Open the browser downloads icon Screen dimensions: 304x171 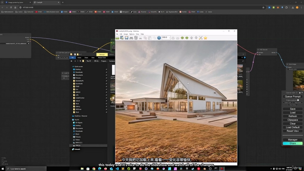tap(293, 7)
